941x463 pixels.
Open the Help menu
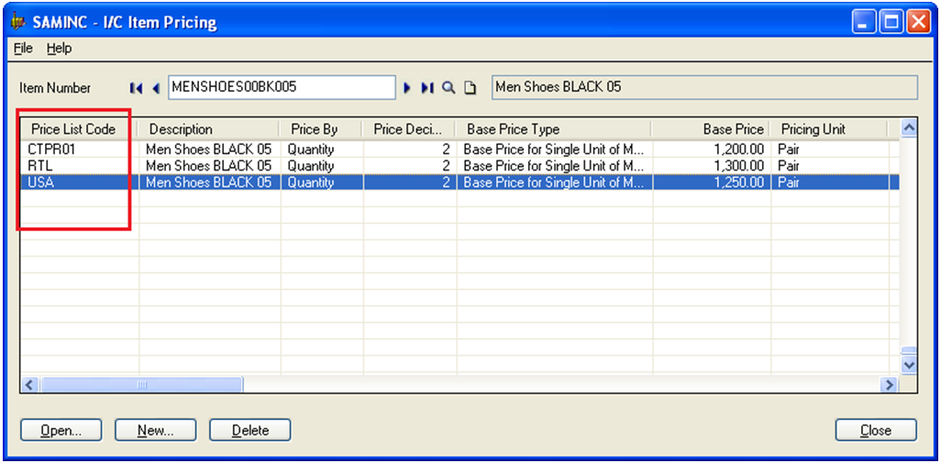click(x=59, y=49)
